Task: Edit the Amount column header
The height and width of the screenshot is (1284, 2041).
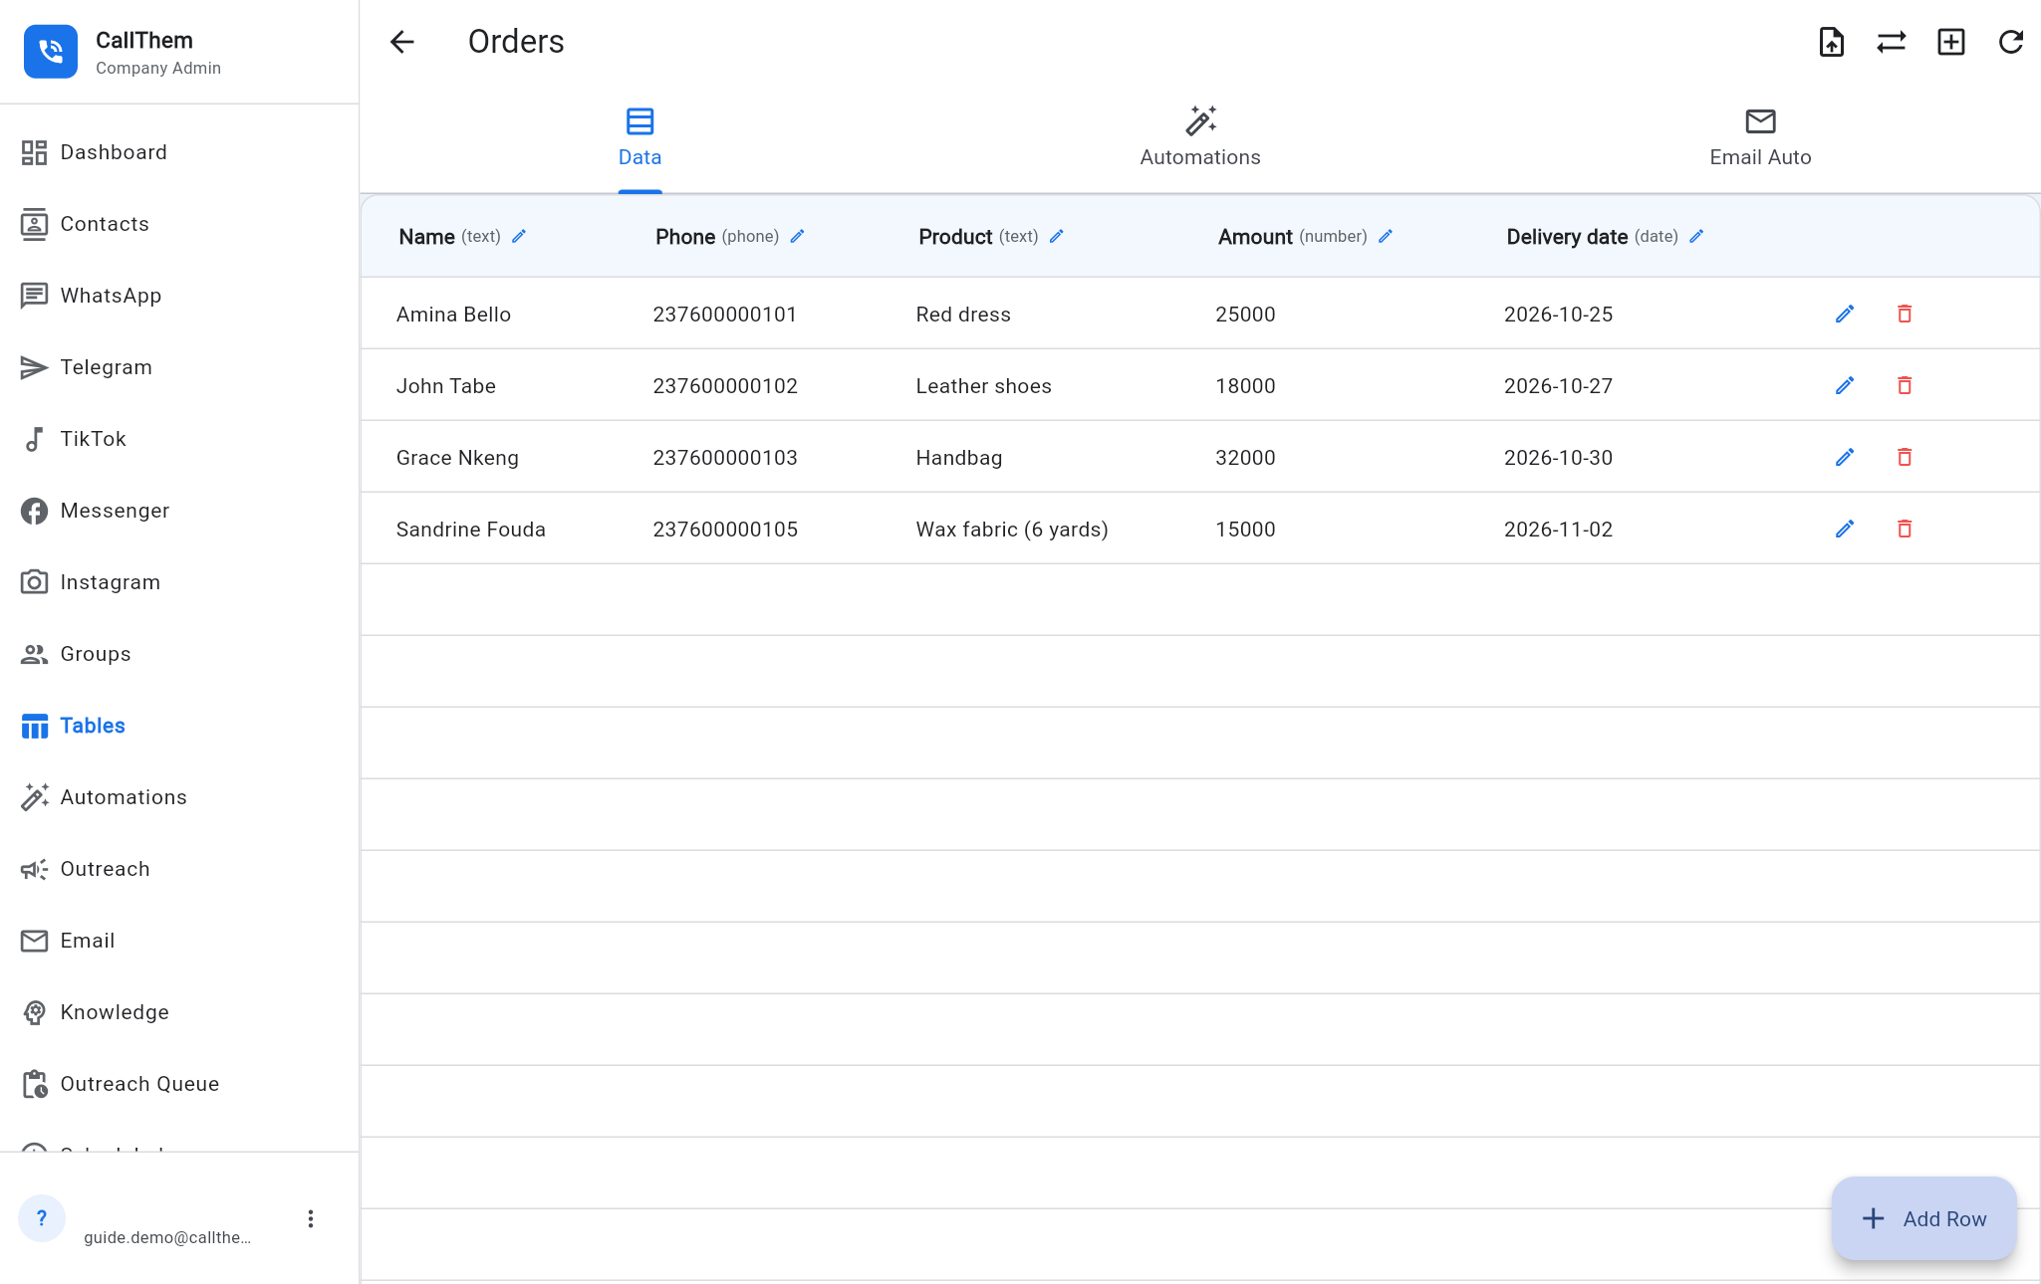Action: point(1386,237)
